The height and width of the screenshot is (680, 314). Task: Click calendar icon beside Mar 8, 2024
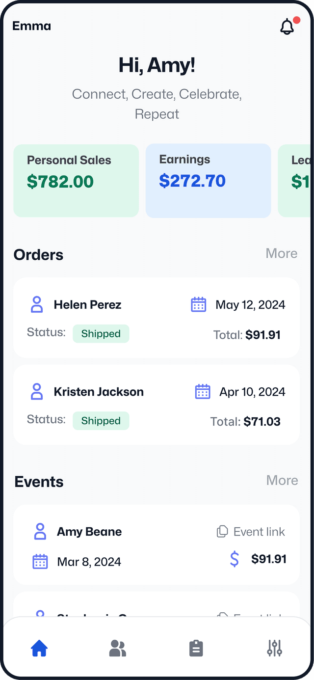[x=40, y=562]
